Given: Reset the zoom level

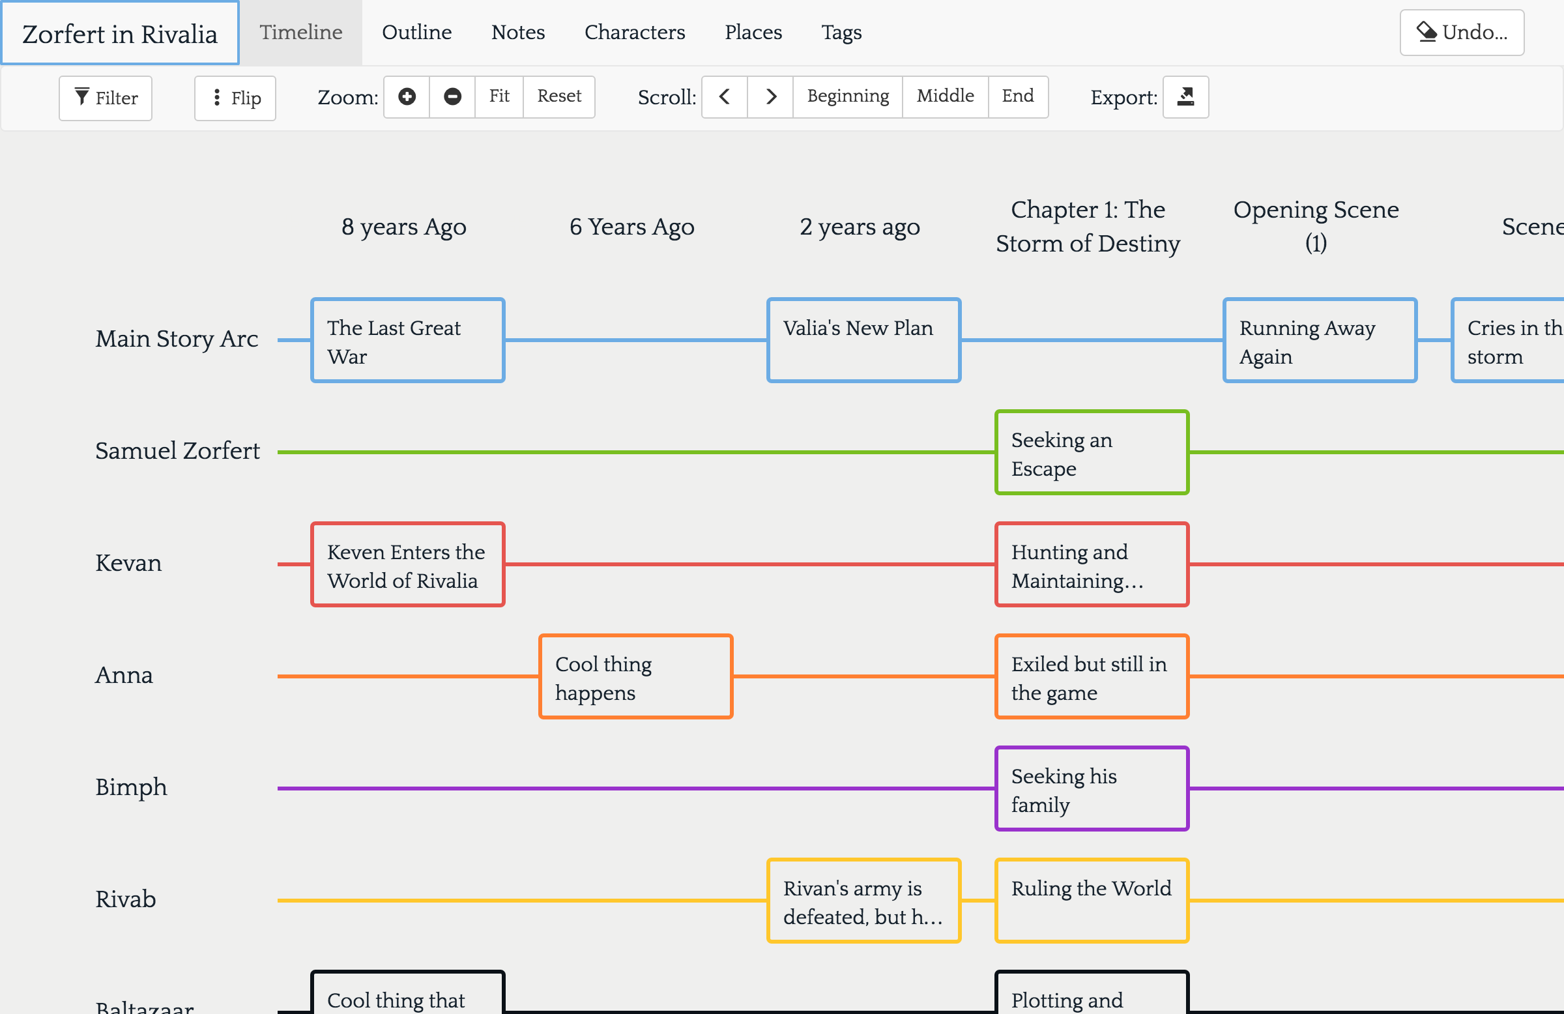Looking at the screenshot, I should click(558, 96).
